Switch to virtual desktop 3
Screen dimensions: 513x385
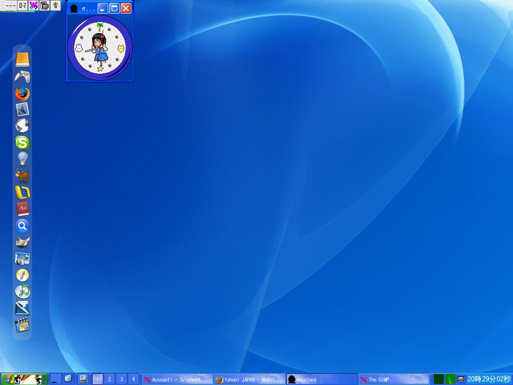(121, 379)
